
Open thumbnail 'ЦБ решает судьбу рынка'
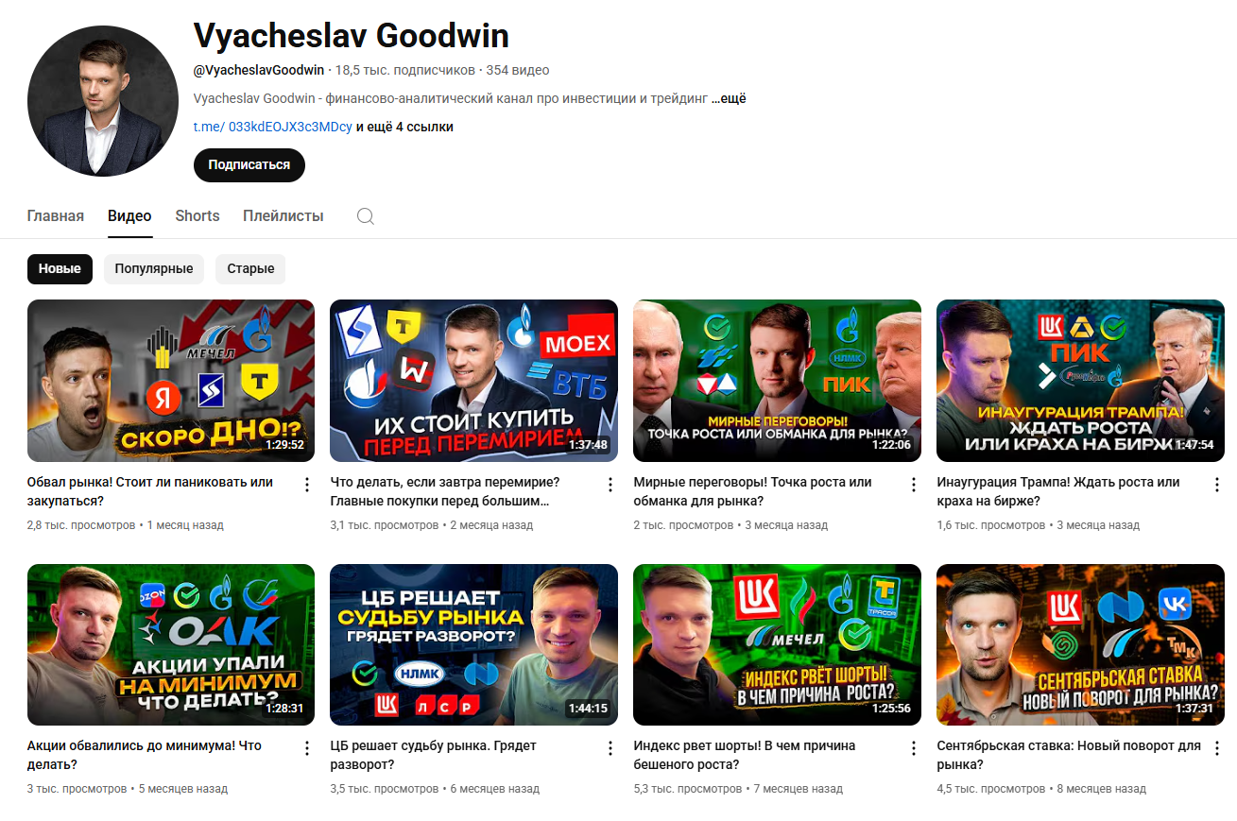473,644
